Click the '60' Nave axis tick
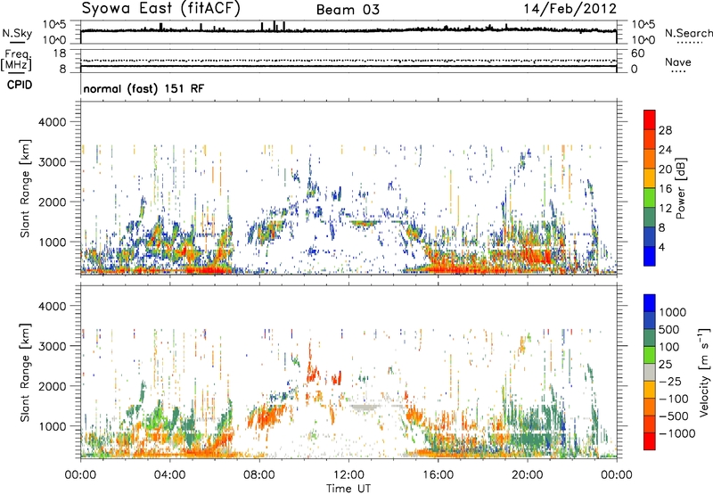Image resolution: width=713 pixels, height=494 pixels. click(x=637, y=54)
